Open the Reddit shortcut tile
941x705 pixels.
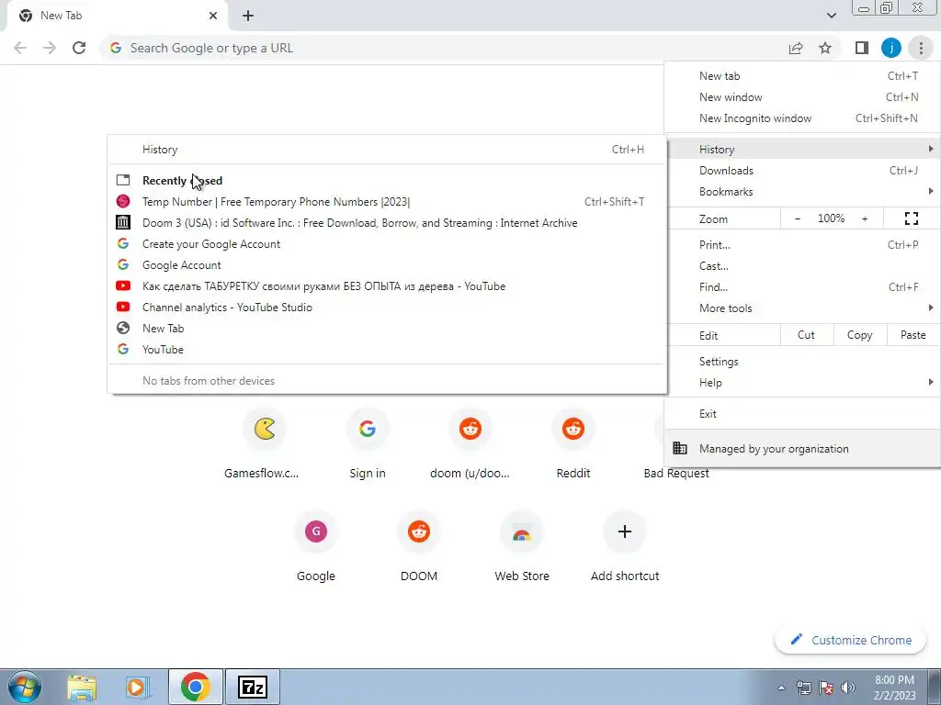[573, 442]
